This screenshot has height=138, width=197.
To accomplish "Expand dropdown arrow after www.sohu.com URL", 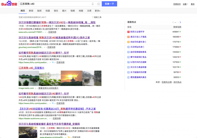I will tap(45, 32).
